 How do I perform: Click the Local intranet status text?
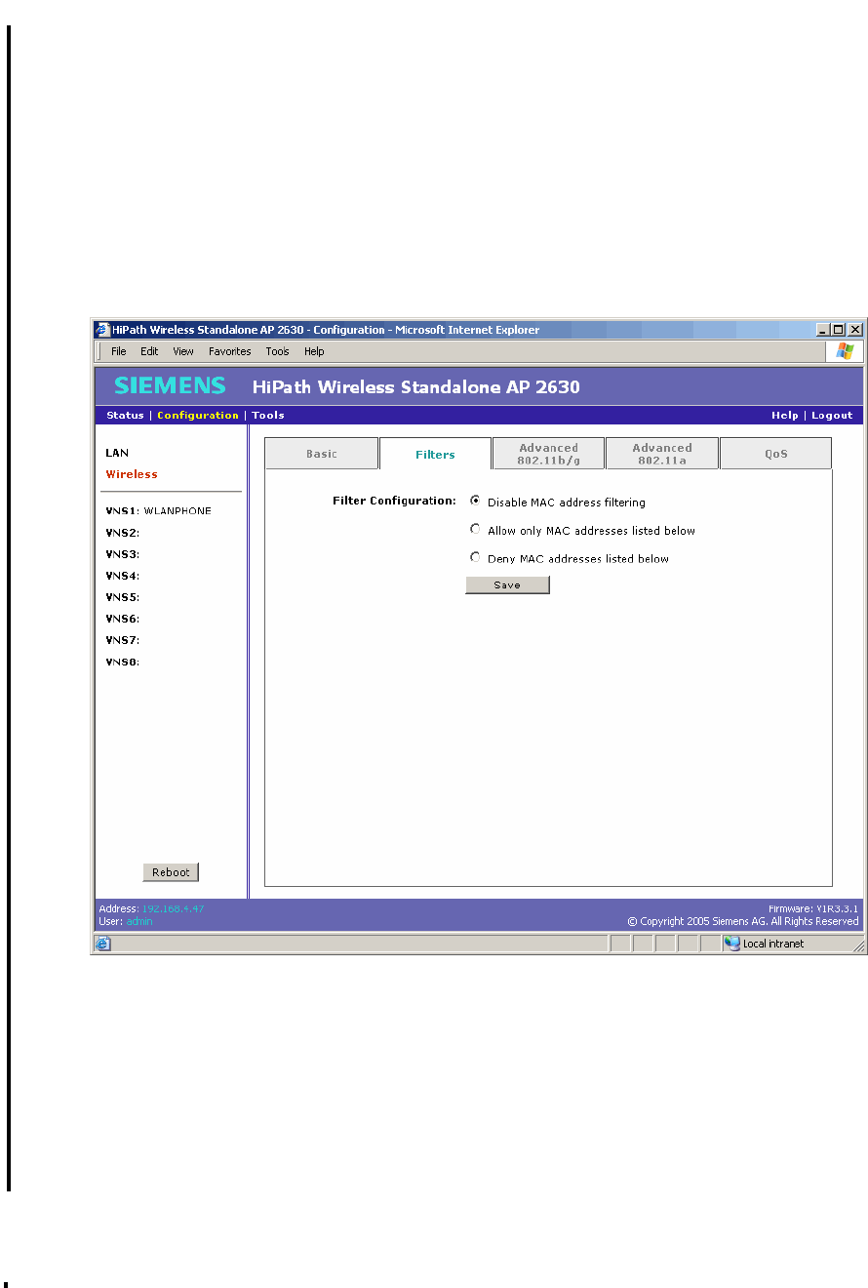pos(773,944)
